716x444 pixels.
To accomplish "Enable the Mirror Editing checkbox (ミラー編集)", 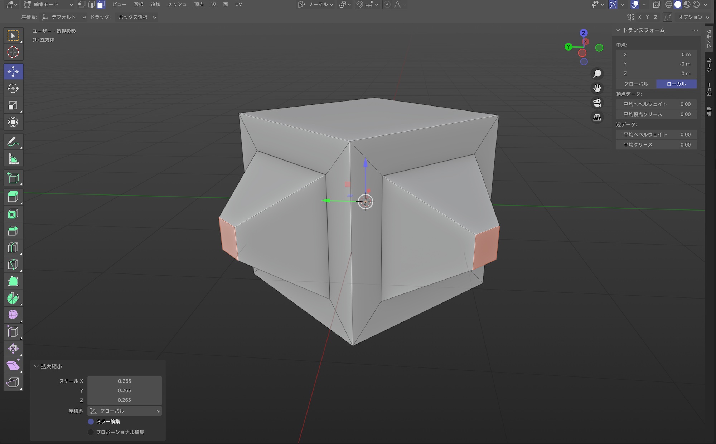I will tap(91, 421).
